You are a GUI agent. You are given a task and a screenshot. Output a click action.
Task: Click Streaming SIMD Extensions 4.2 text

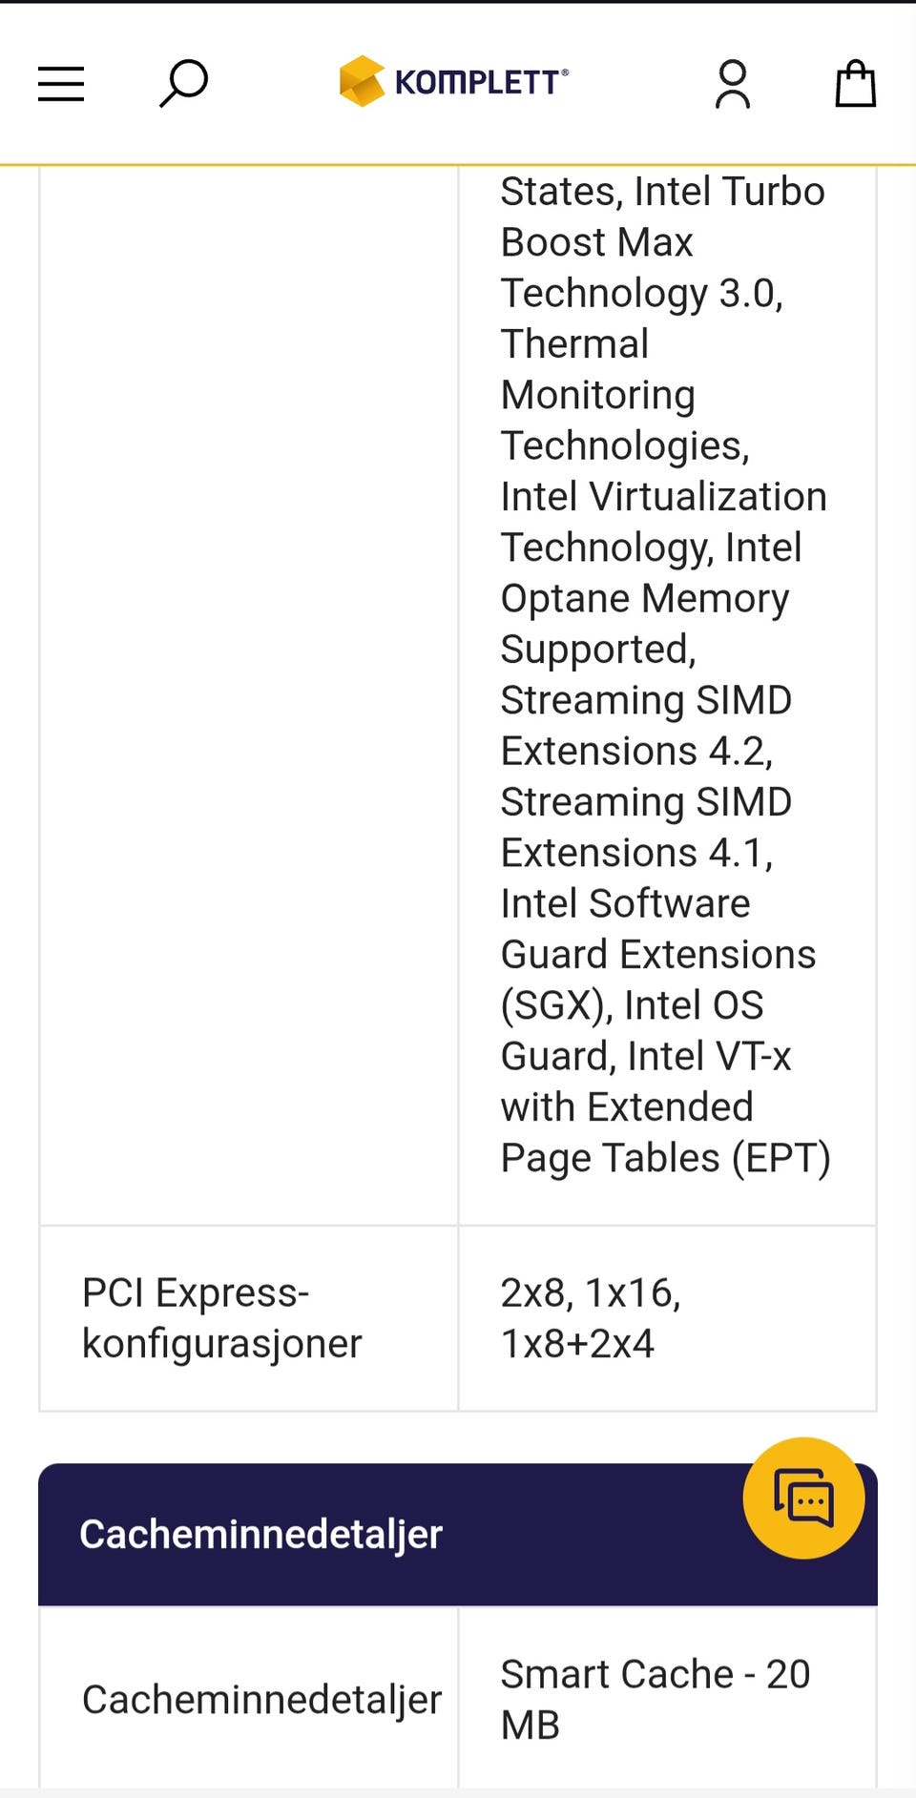pos(645,726)
